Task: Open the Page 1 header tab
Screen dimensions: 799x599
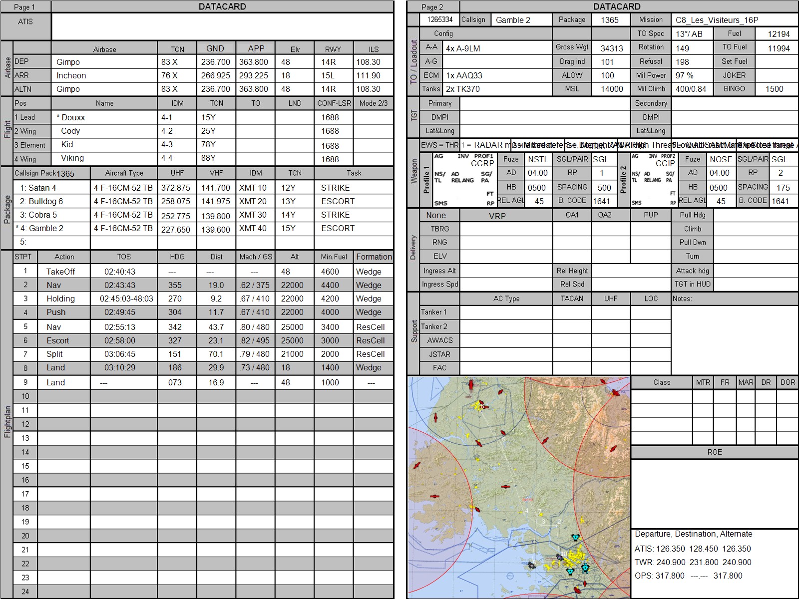Action: tap(25, 7)
